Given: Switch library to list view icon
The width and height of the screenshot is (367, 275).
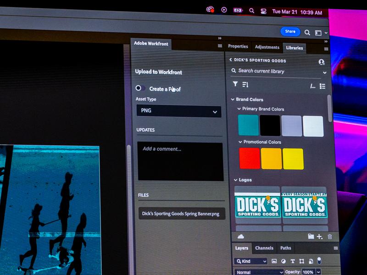Looking at the screenshot, I should pos(323,86).
